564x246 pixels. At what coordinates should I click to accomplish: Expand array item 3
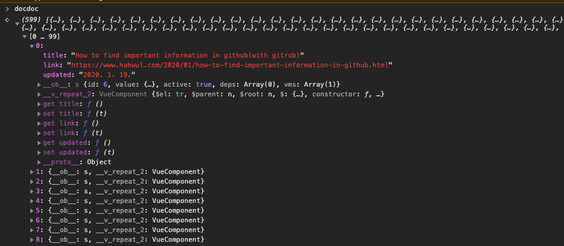click(x=32, y=191)
